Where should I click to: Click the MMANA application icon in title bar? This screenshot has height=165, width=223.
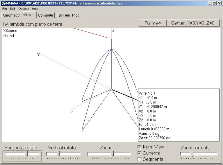click(4, 3)
